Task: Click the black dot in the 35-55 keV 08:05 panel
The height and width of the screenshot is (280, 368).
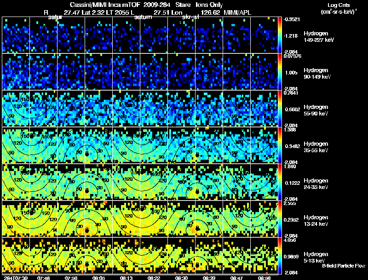Action: 87,154
